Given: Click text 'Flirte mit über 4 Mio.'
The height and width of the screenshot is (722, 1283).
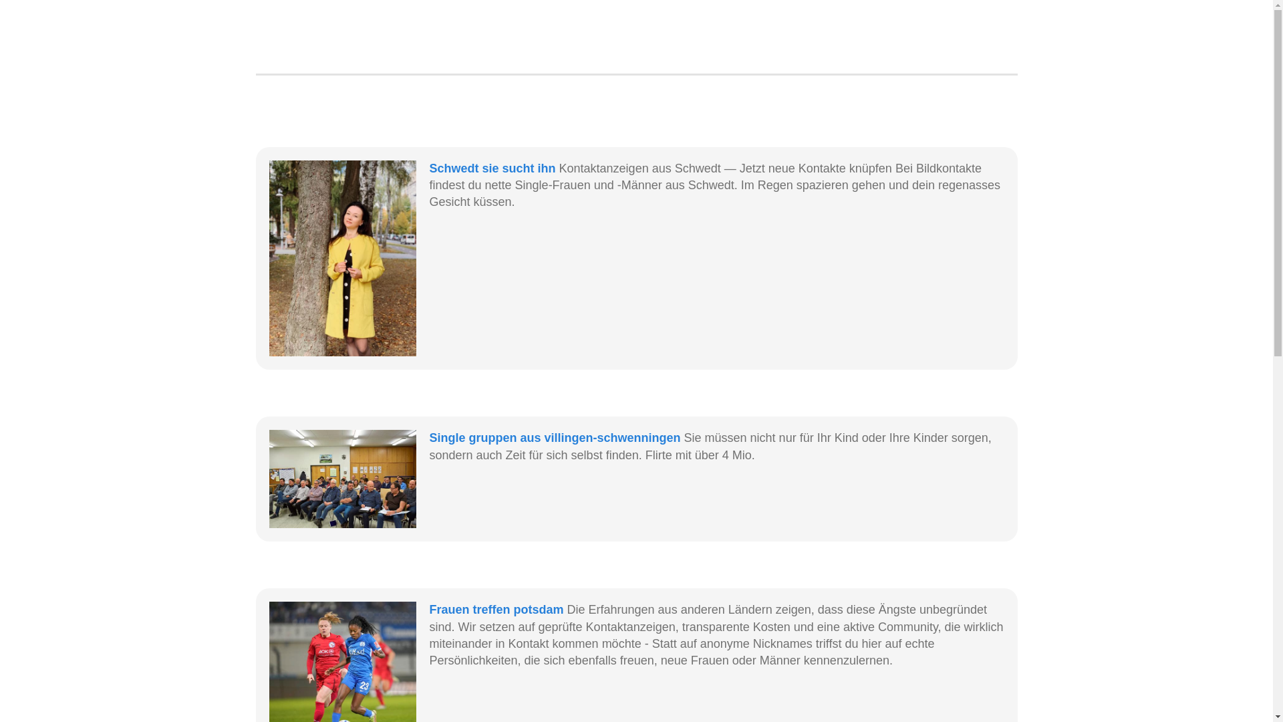Looking at the screenshot, I should [700, 455].
